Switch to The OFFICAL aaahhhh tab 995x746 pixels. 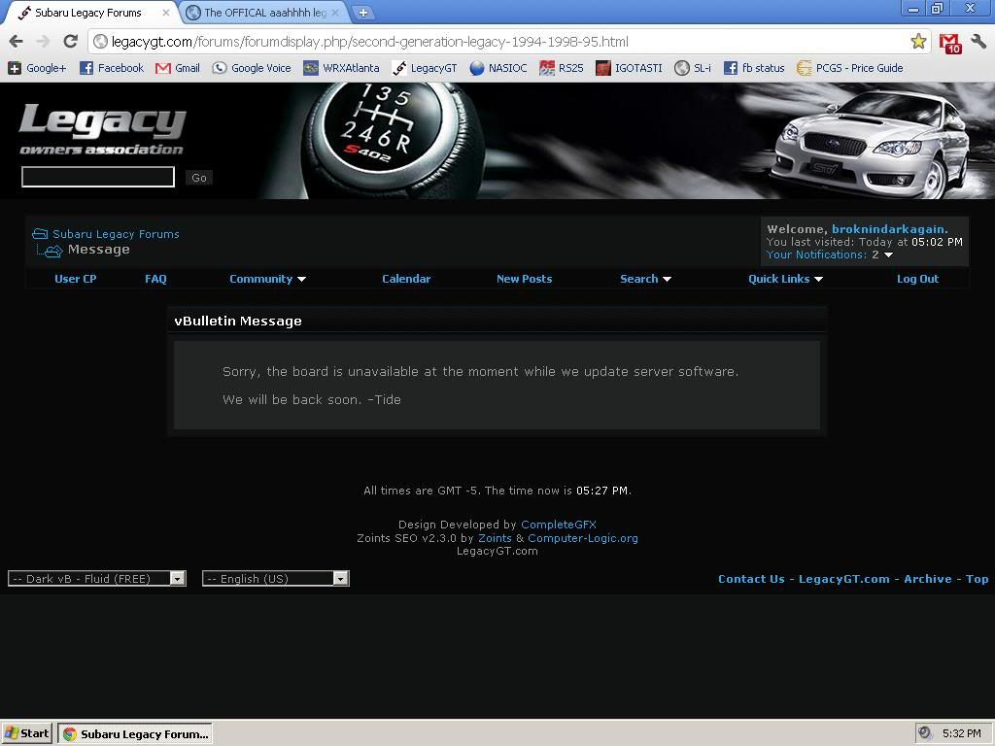click(264, 13)
